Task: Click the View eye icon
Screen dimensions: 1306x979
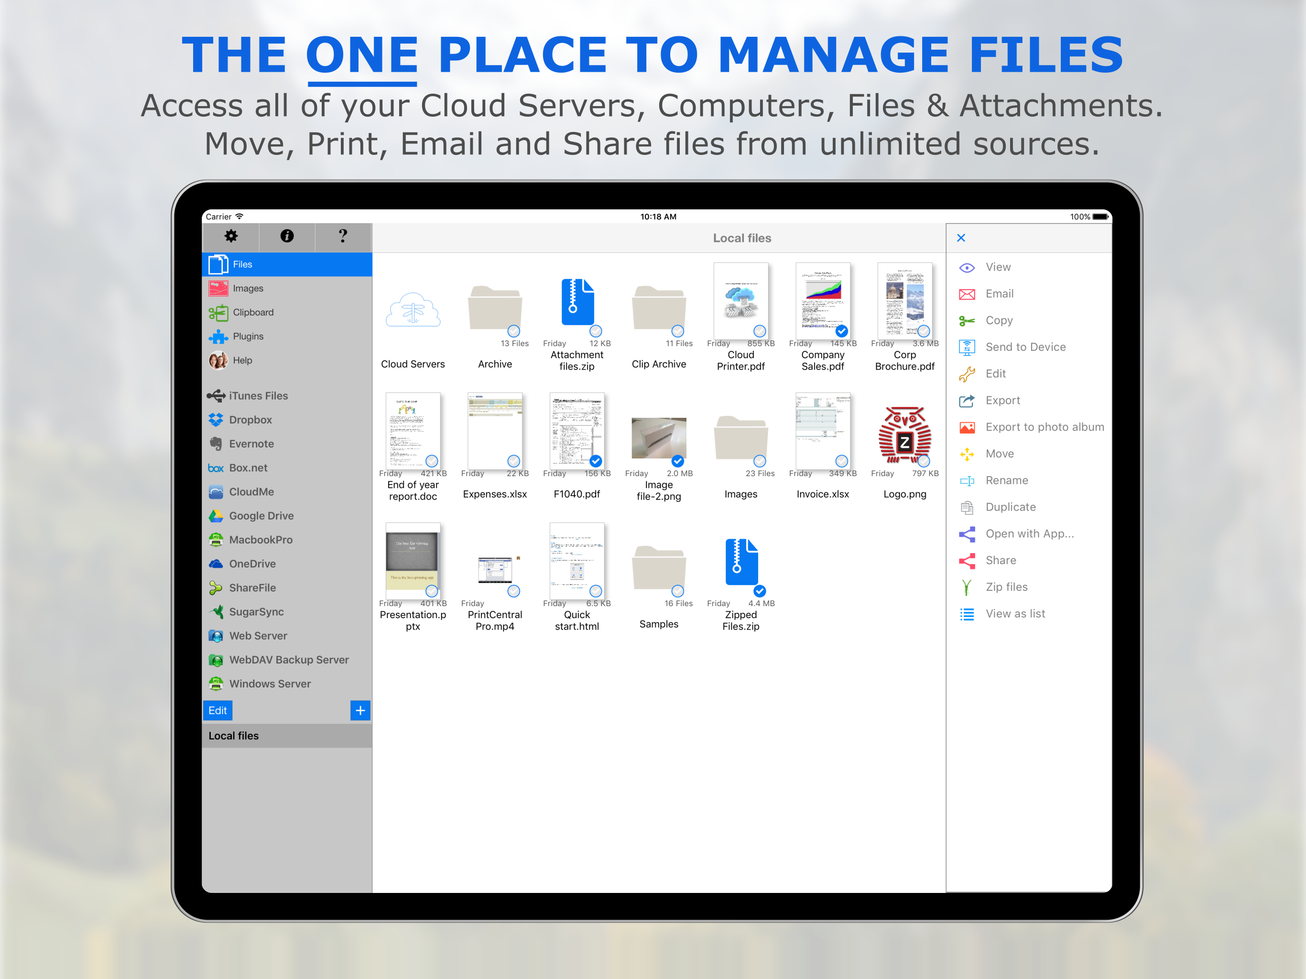Action: (x=967, y=268)
